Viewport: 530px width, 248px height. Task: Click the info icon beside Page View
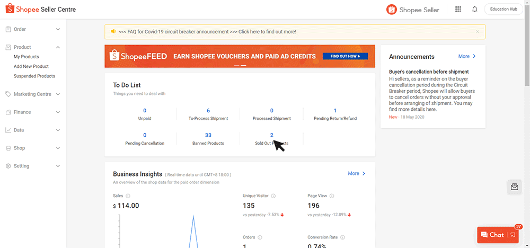332,196
